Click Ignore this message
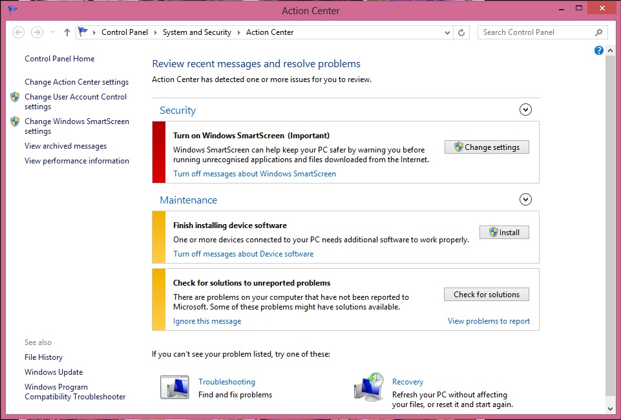Viewport: 621px width, 420px height. (x=207, y=321)
